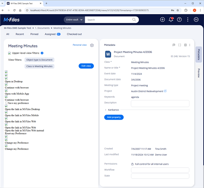The height and width of the screenshot is (188, 204).
Task: Click Open the link in M-Files Desktop
Action: coord(22,109)
